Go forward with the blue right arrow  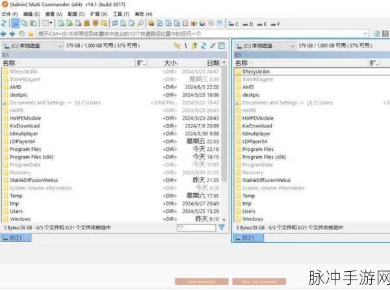[x=12, y=34]
